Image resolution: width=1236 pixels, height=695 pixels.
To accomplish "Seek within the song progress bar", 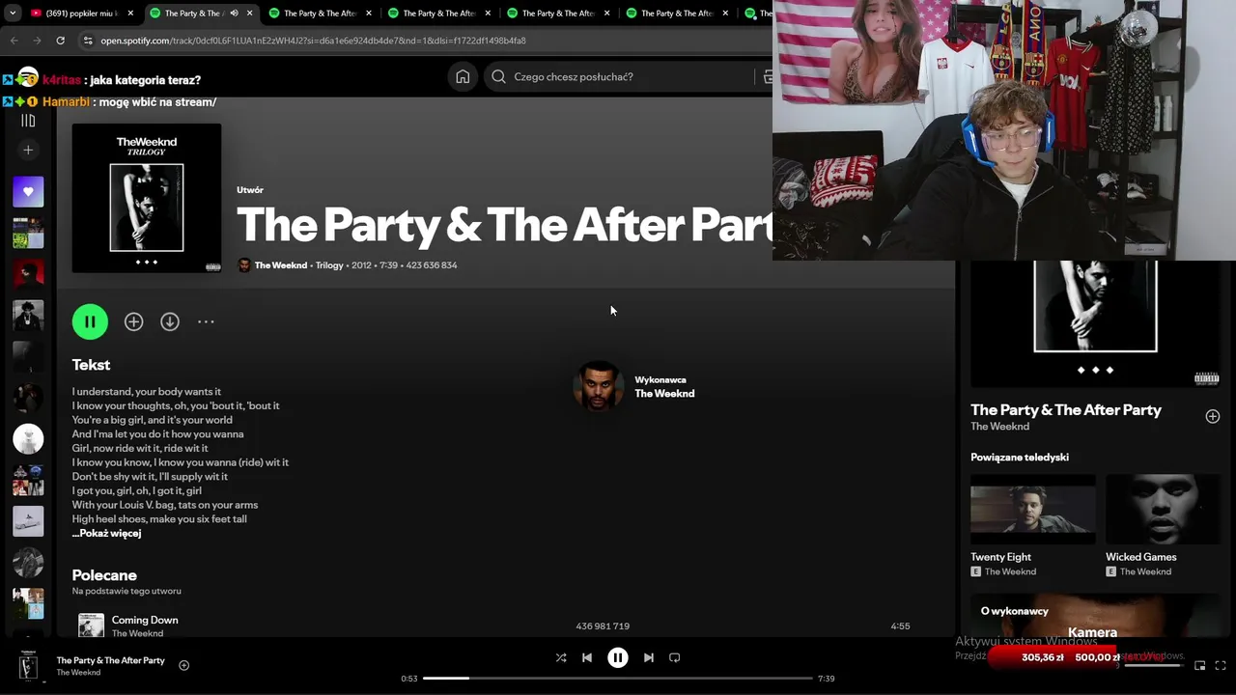I will coord(617,679).
